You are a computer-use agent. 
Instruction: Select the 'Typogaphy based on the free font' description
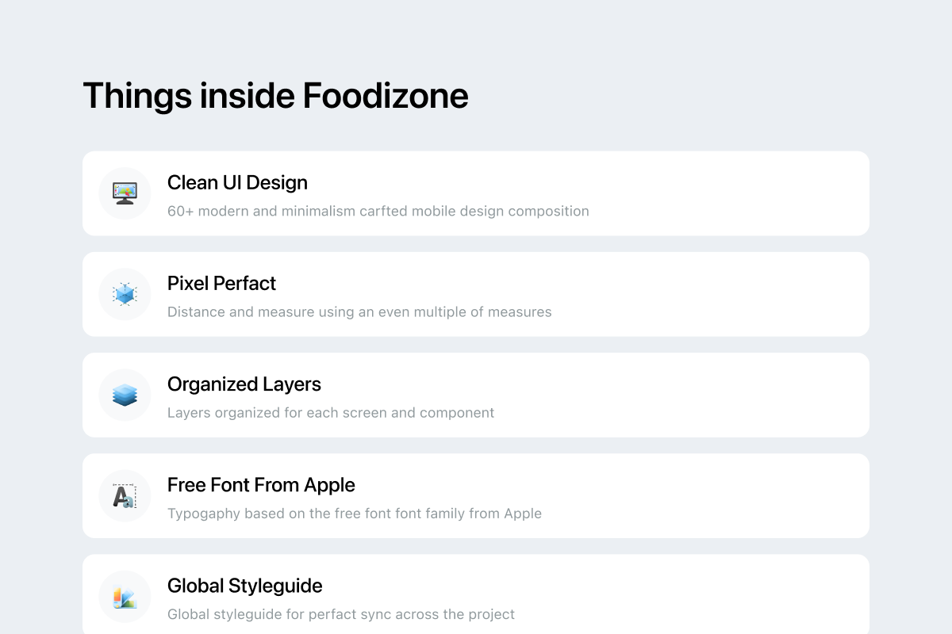(354, 513)
